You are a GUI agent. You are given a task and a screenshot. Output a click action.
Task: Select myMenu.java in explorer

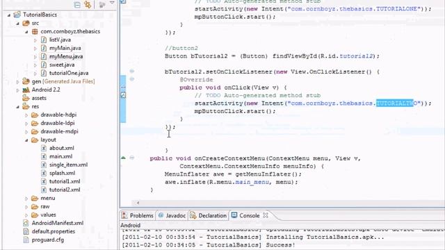66,56
